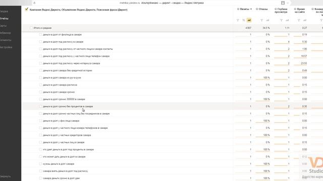Image resolution: width=323 pixels, height=181 pixels.
Task: Open Сегменты in the left sidebar
Action: click(x=6, y=40)
